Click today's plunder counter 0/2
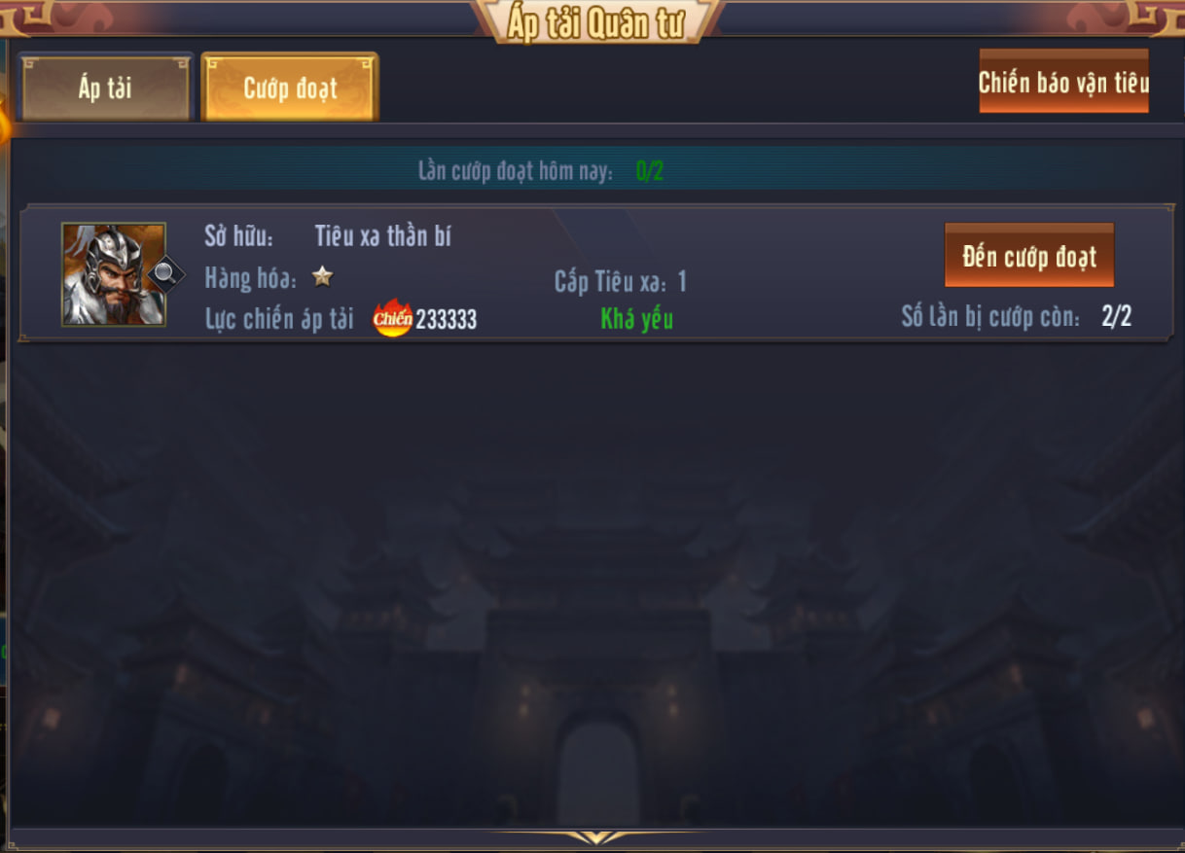The height and width of the screenshot is (853, 1185). tap(649, 172)
